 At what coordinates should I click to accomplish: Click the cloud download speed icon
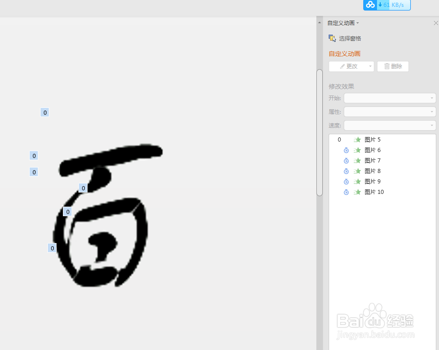(x=370, y=5)
